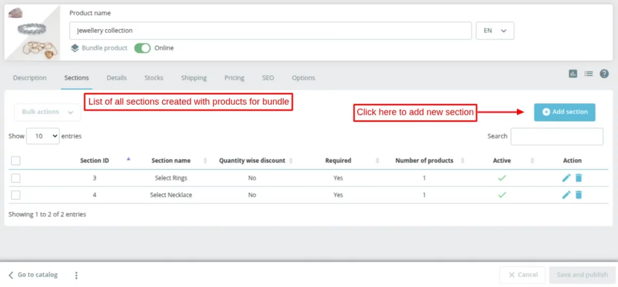The height and width of the screenshot is (287, 618).
Task: Open the EN language dropdown
Action: [x=494, y=30]
